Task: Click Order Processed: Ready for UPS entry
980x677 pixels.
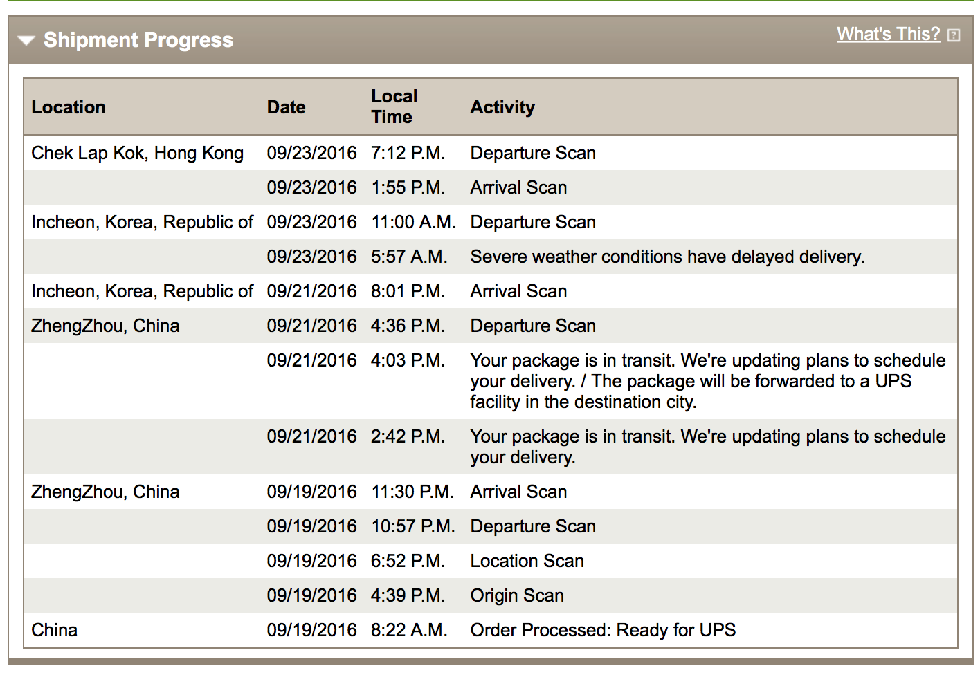Action: pos(603,630)
